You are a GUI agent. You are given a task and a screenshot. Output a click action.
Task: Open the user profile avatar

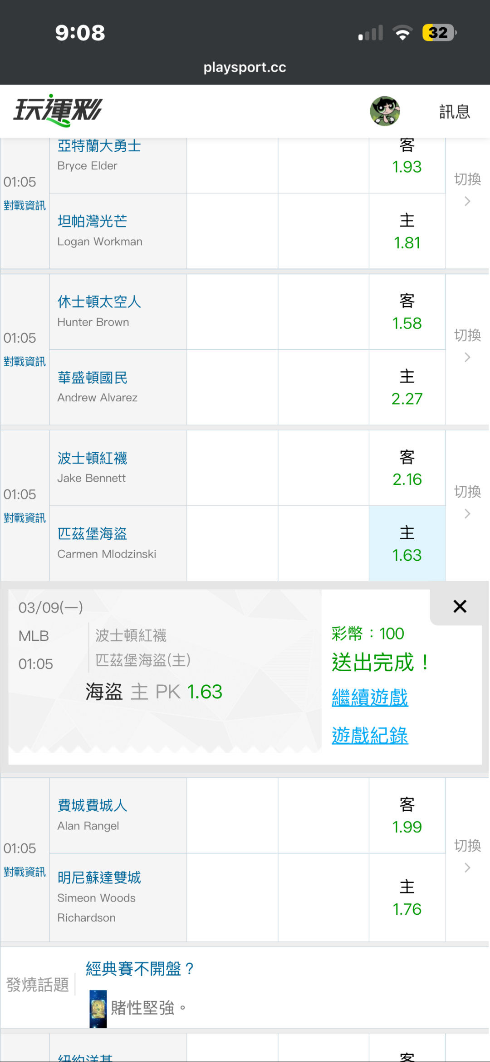385,111
